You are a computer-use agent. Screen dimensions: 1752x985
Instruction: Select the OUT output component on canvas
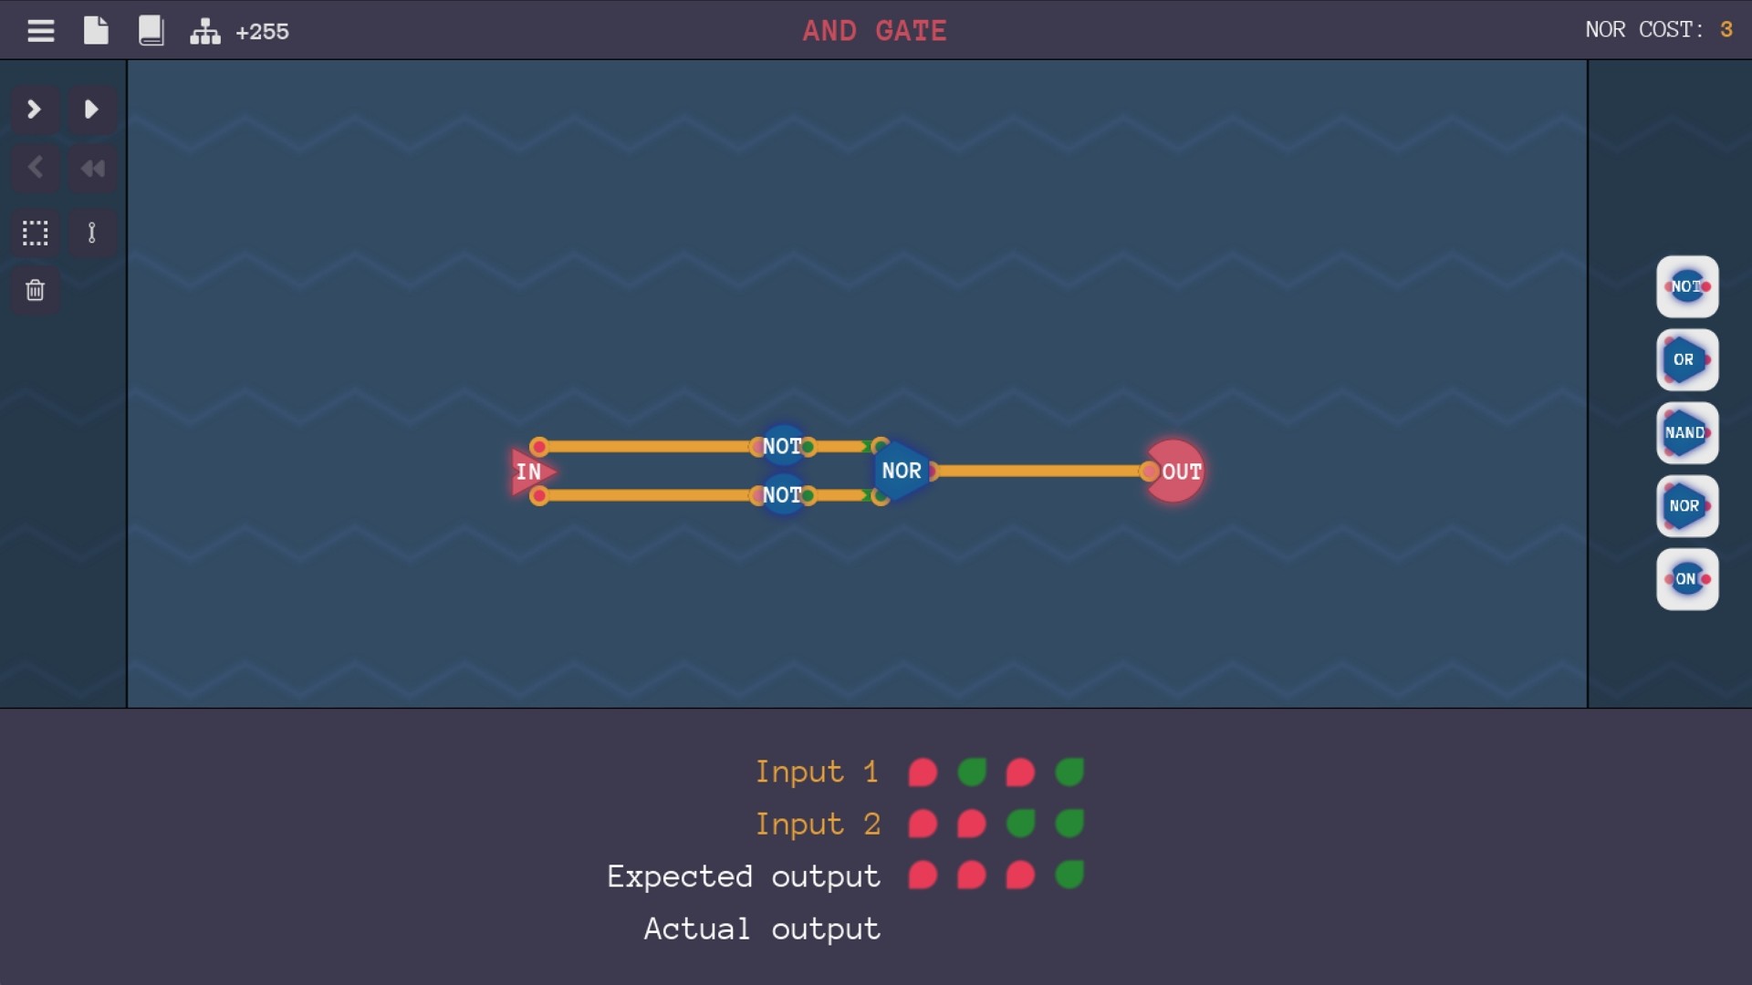click(1176, 472)
